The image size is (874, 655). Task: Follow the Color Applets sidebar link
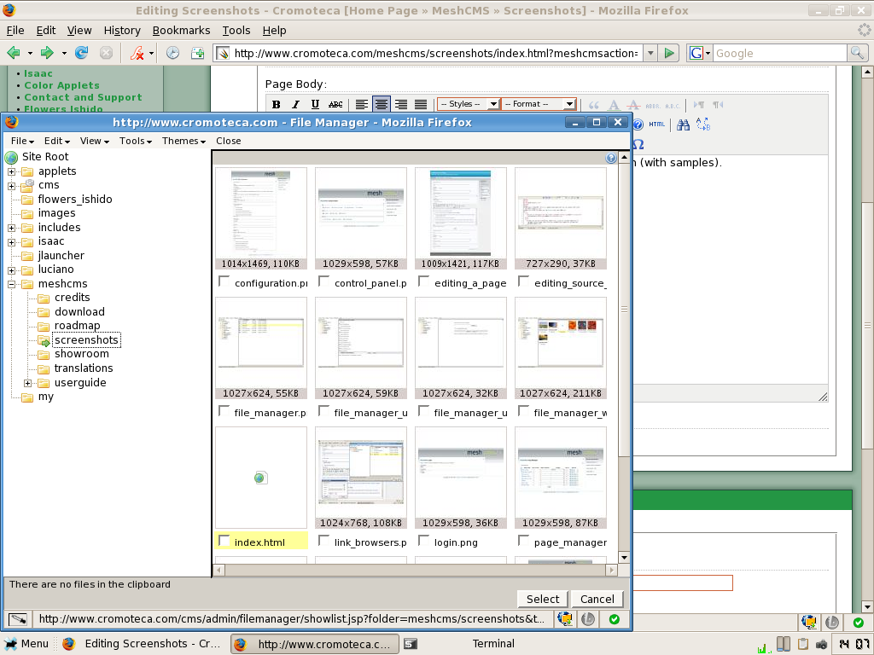tap(61, 85)
